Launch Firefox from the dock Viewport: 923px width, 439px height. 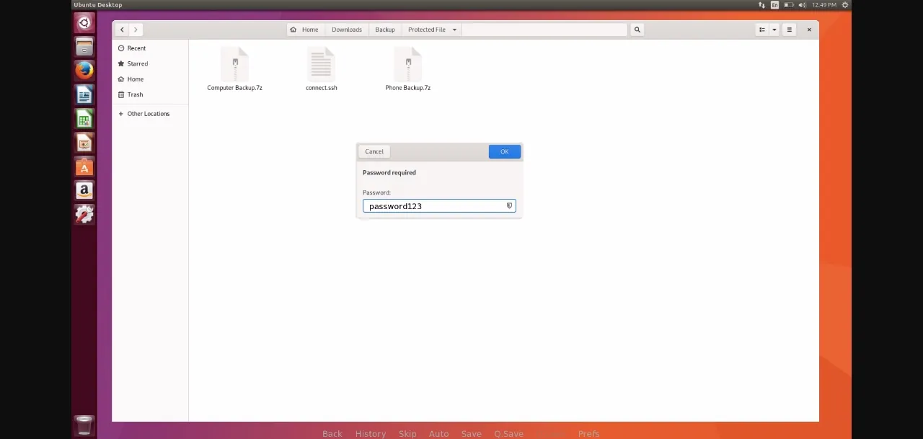tap(84, 71)
